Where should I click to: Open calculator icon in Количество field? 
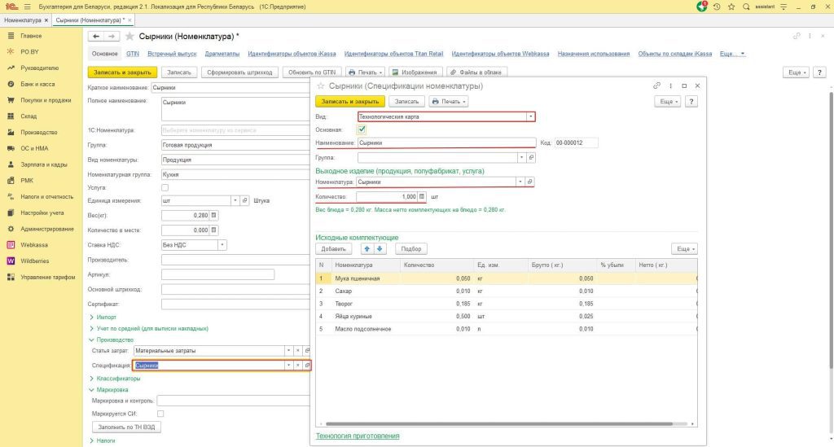[422, 197]
